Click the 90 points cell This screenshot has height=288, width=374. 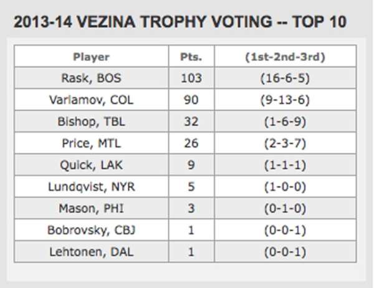(191, 100)
